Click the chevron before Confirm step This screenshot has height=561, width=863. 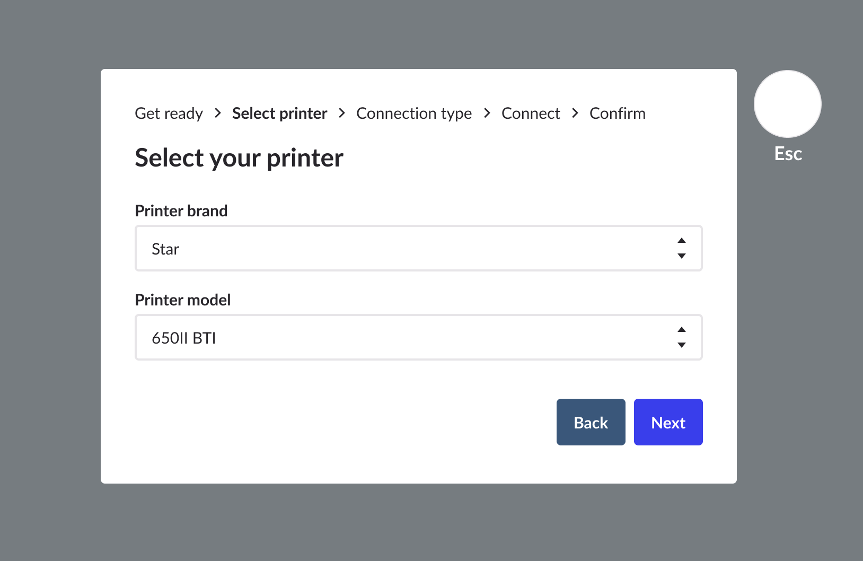tap(575, 113)
